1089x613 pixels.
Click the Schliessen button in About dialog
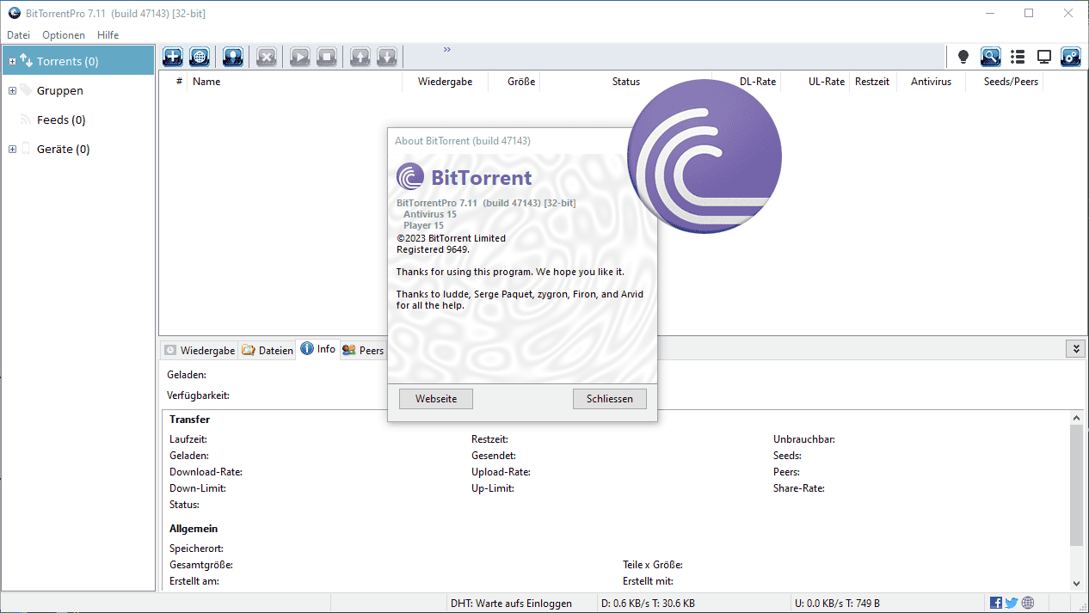click(610, 399)
